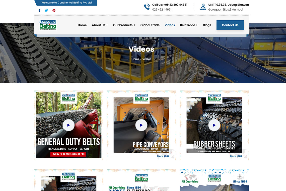Expand the Belt Trade dropdown
286x191 pixels.
[x=189, y=25]
